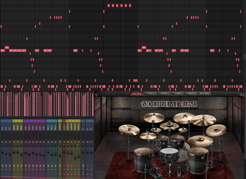Arm recording dot on mixer track 22
Viewport: 246px width, 179px height.
(x=37, y=169)
